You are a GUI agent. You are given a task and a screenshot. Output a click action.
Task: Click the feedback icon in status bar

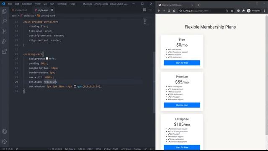point(146,149)
